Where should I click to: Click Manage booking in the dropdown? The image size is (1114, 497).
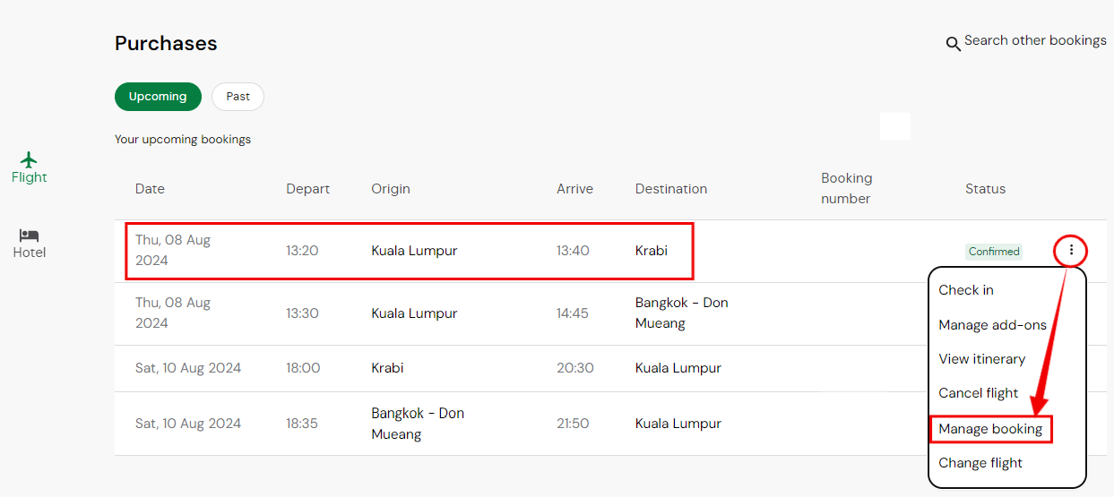point(990,429)
